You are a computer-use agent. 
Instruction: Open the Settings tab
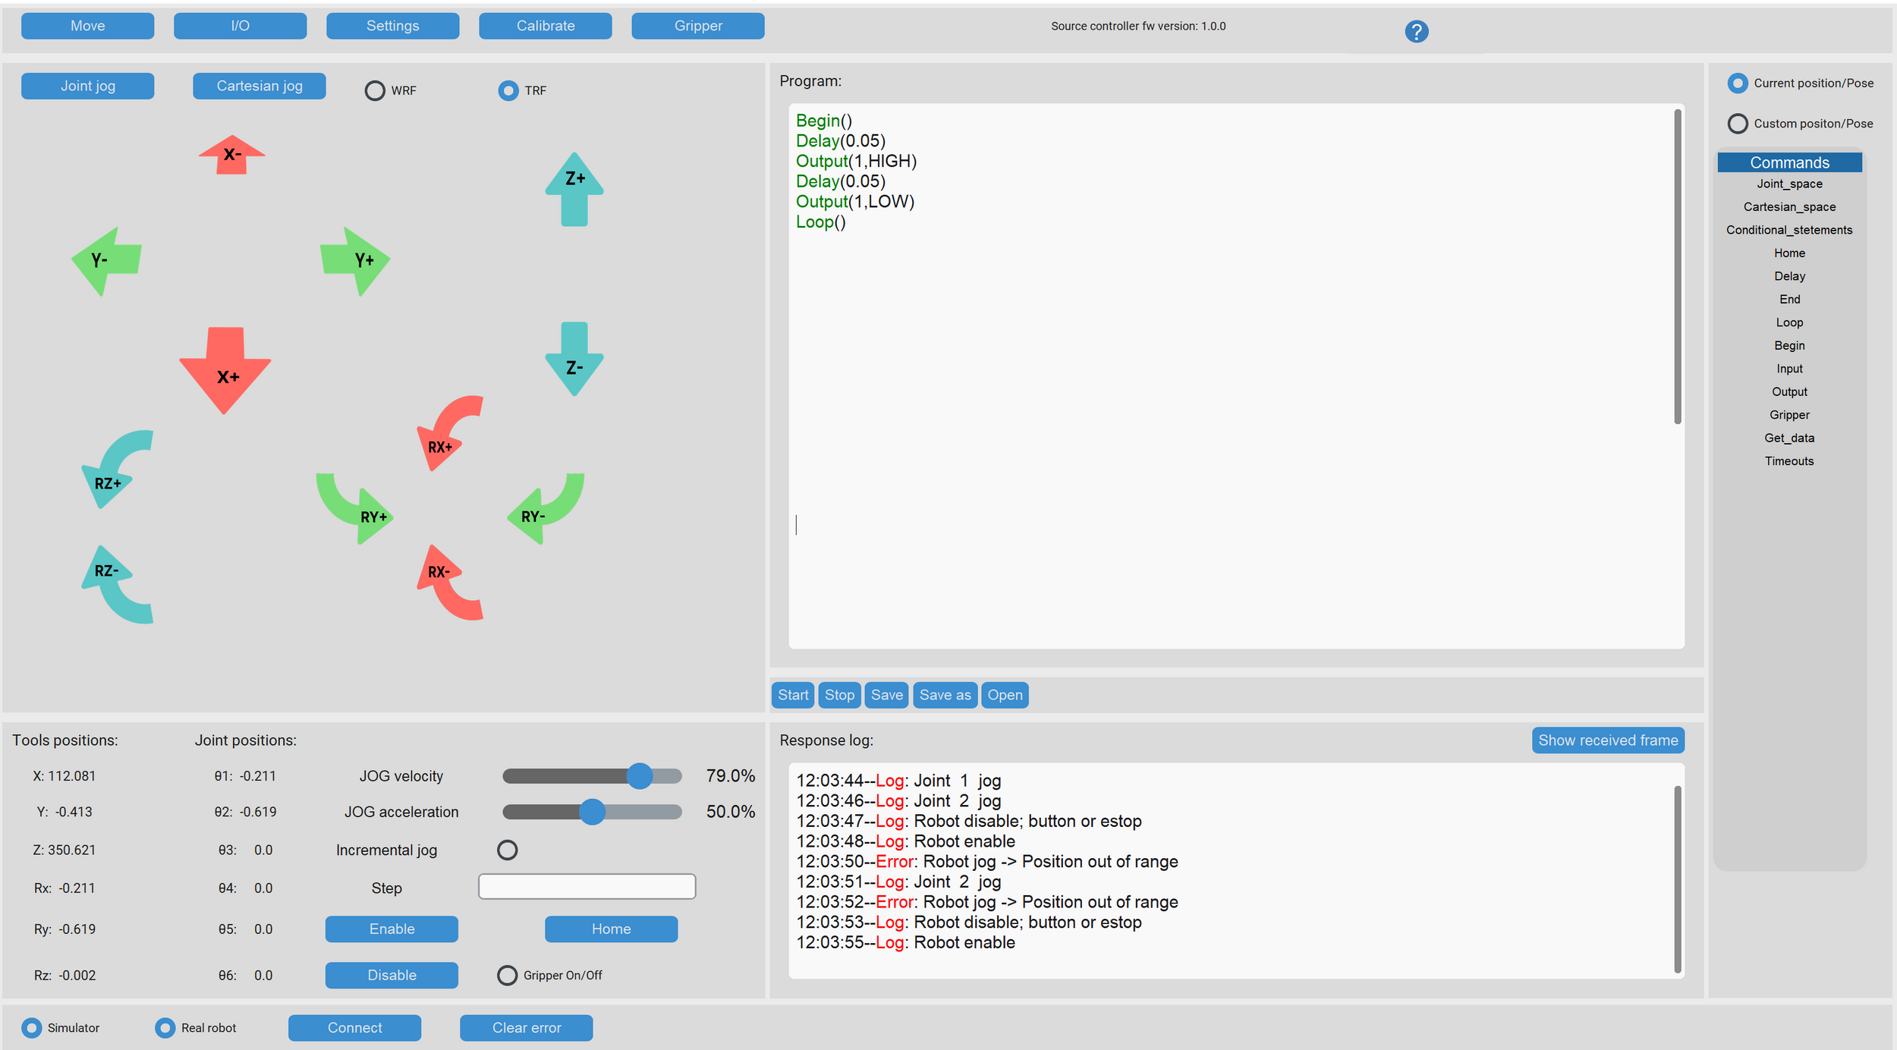tap(392, 26)
